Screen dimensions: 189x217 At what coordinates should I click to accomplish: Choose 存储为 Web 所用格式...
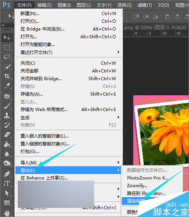coord(68,109)
